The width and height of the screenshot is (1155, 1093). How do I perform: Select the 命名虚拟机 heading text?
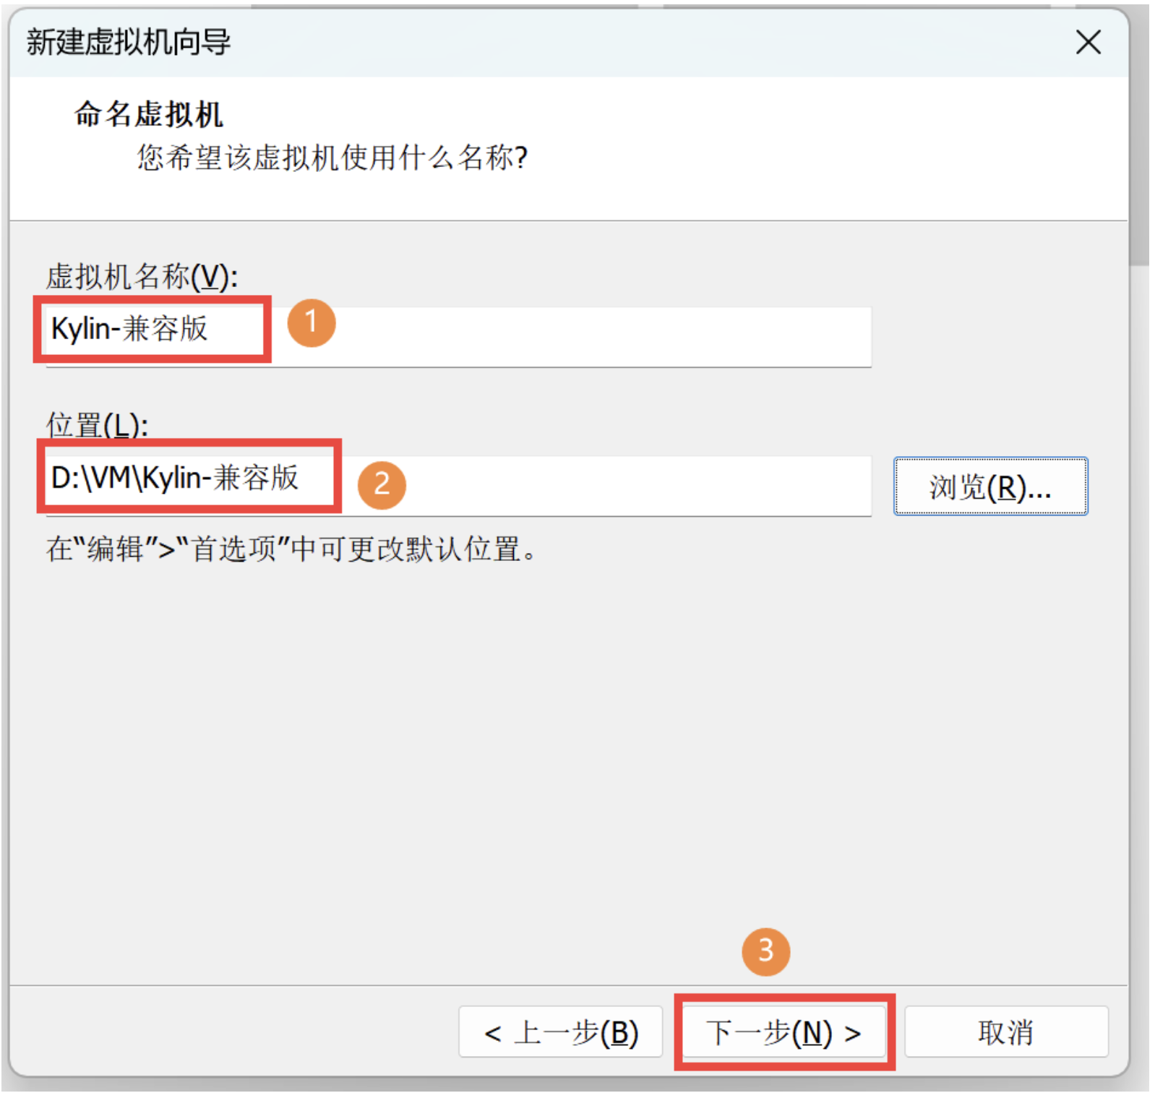coord(148,114)
